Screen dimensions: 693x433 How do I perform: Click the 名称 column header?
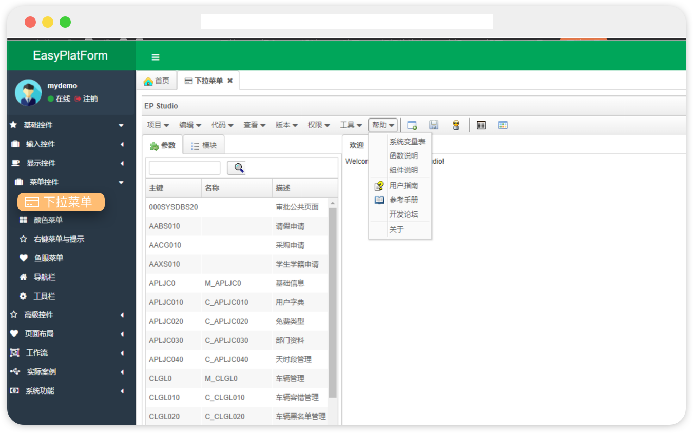point(237,188)
